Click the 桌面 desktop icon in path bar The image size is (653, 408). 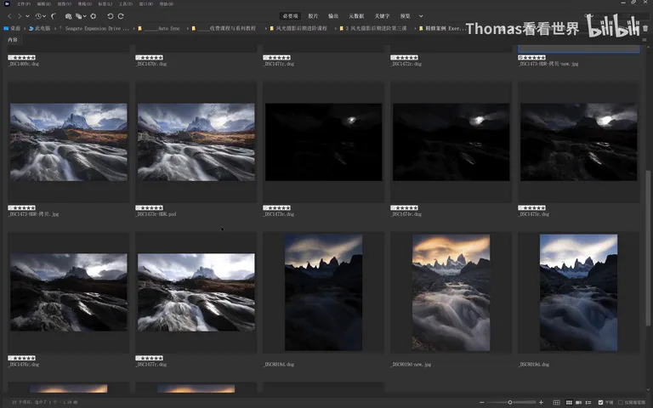click(x=6, y=28)
